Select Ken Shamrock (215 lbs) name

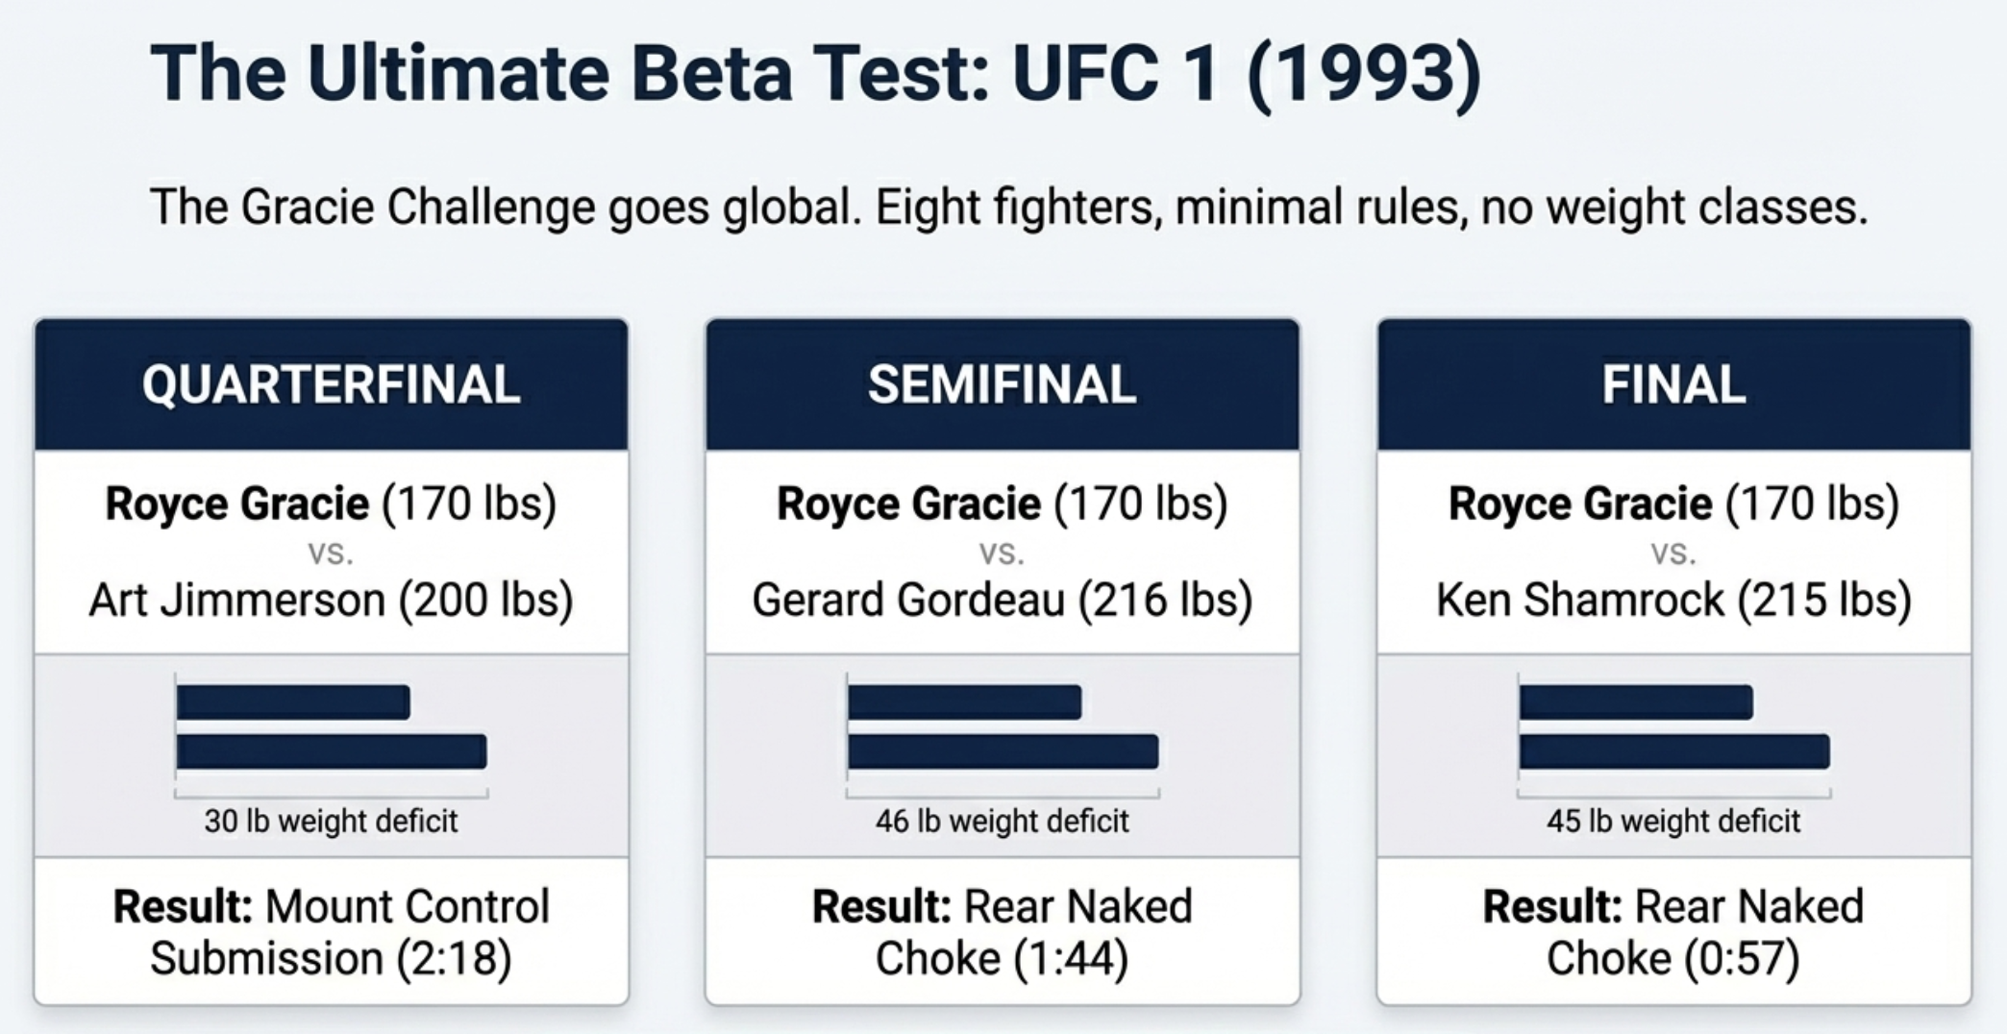(x=1673, y=601)
